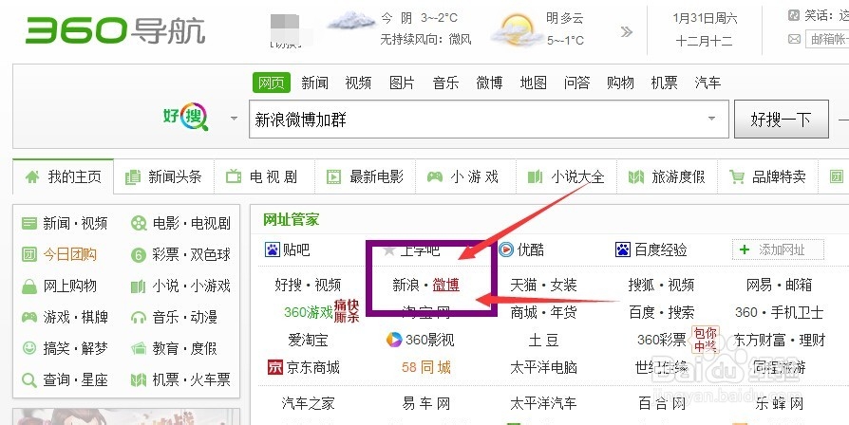Open the red 微博 link

[446, 285]
